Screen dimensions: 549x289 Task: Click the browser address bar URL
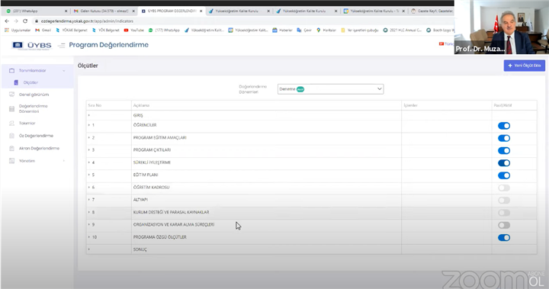click(x=87, y=21)
